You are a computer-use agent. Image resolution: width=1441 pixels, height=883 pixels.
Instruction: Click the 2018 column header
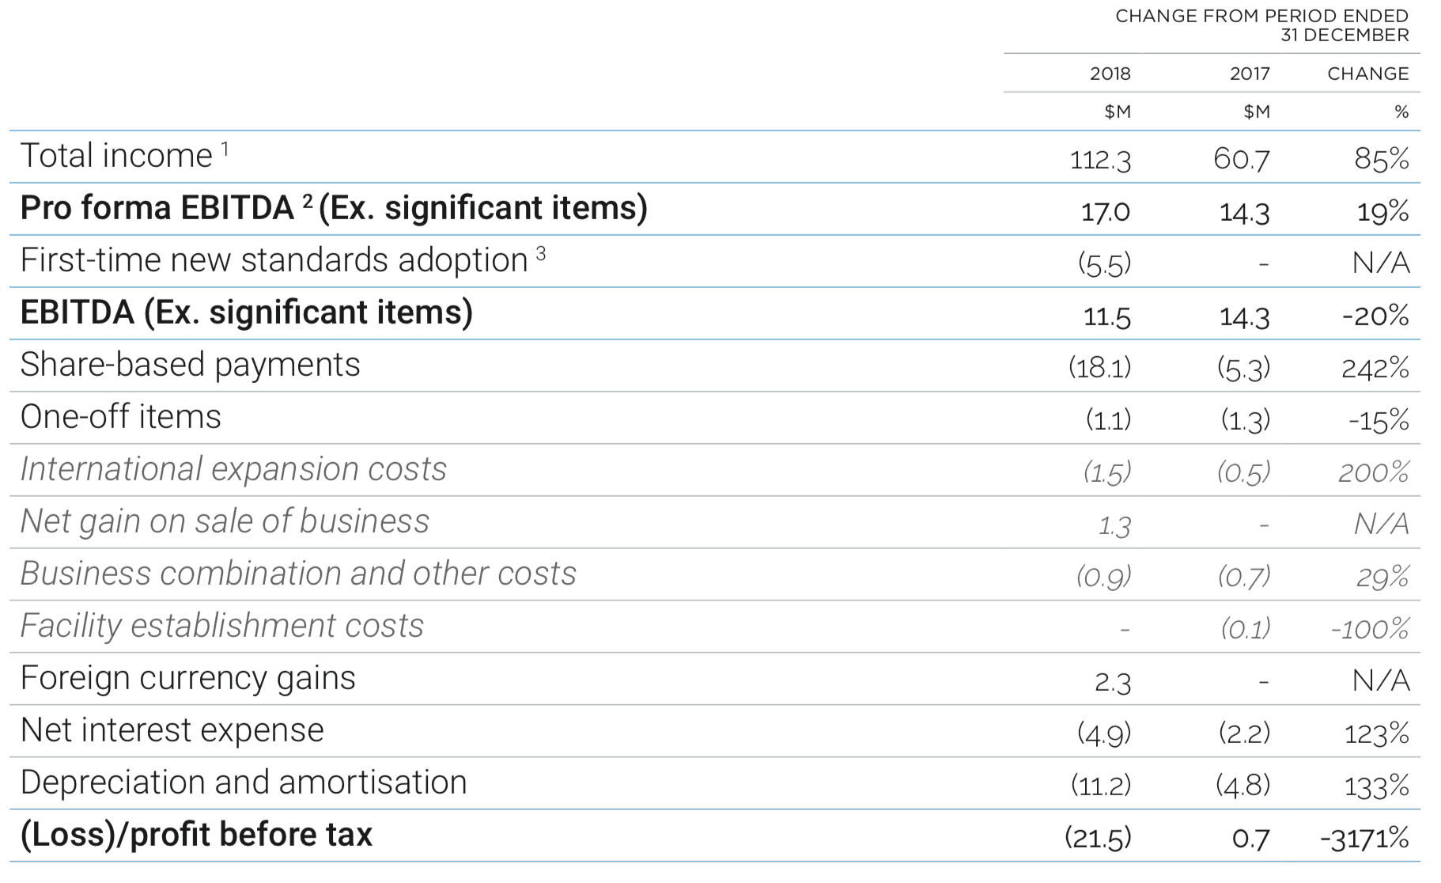(x=1110, y=74)
